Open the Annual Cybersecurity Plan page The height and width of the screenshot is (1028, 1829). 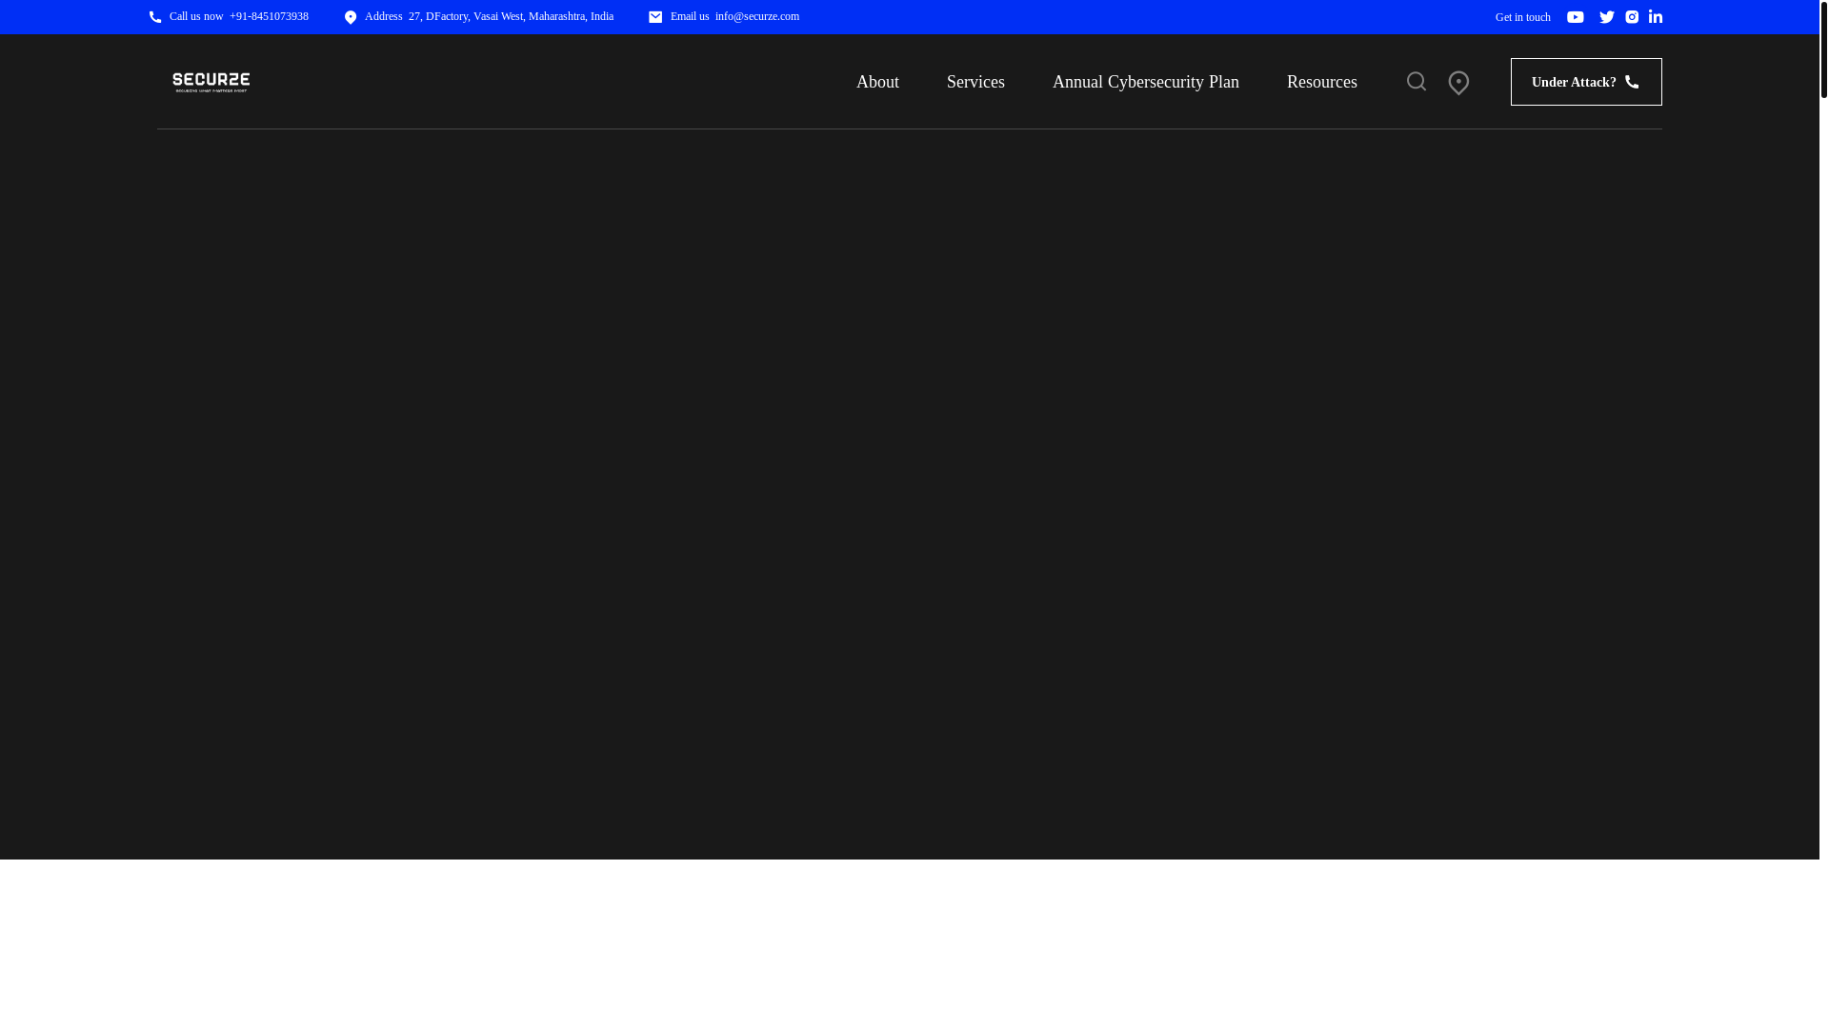1146,82
